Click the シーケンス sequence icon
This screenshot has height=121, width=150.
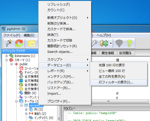click(21, 97)
